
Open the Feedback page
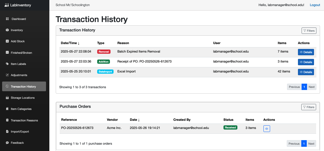(x=24, y=143)
